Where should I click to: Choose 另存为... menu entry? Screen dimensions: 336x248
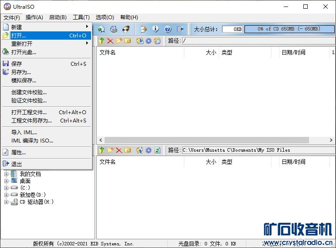click(47, 72)
